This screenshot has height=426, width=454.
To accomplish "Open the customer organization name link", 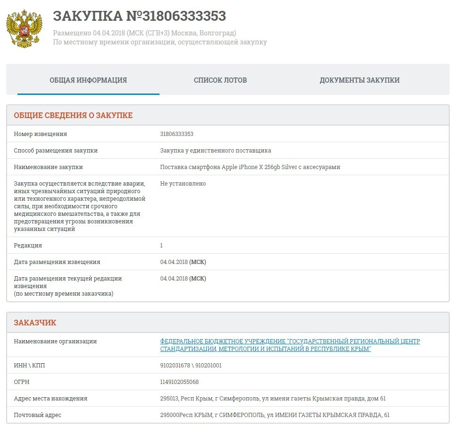I will pos(289,345).
